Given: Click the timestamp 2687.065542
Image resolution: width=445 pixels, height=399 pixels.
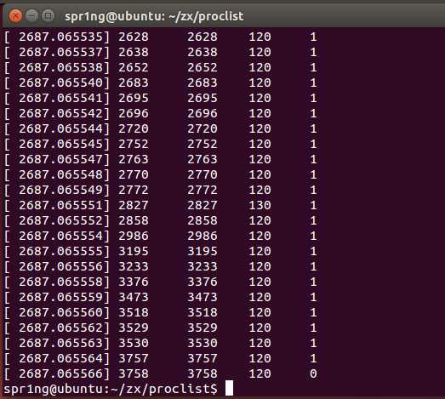Looking at the screenshot, I should 60,113.
